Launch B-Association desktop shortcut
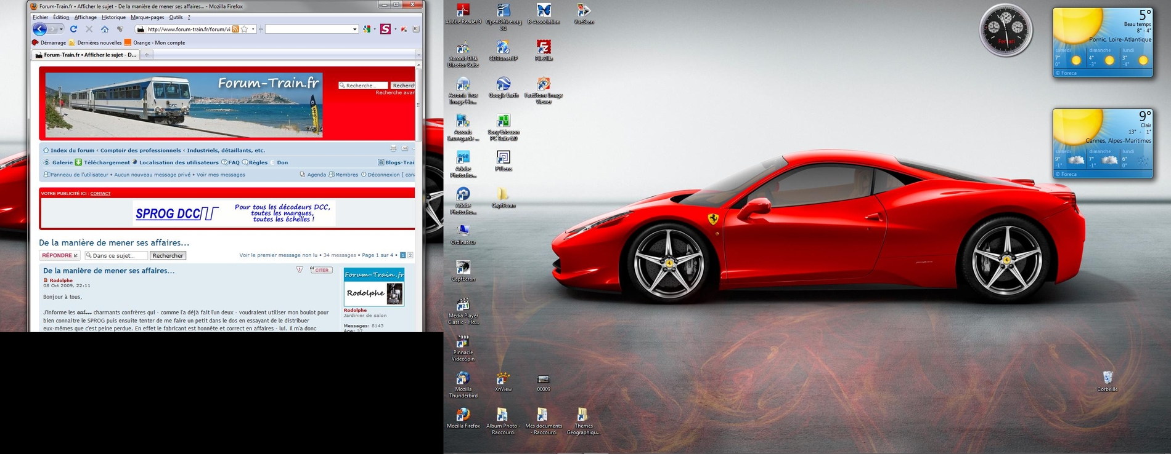 544,14
